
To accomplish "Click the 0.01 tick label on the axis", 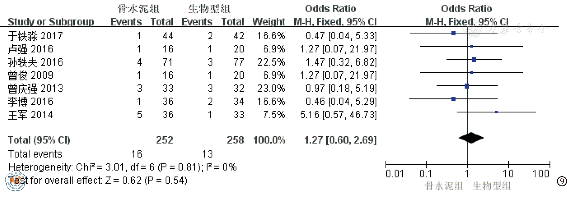I will pos(395,174).
